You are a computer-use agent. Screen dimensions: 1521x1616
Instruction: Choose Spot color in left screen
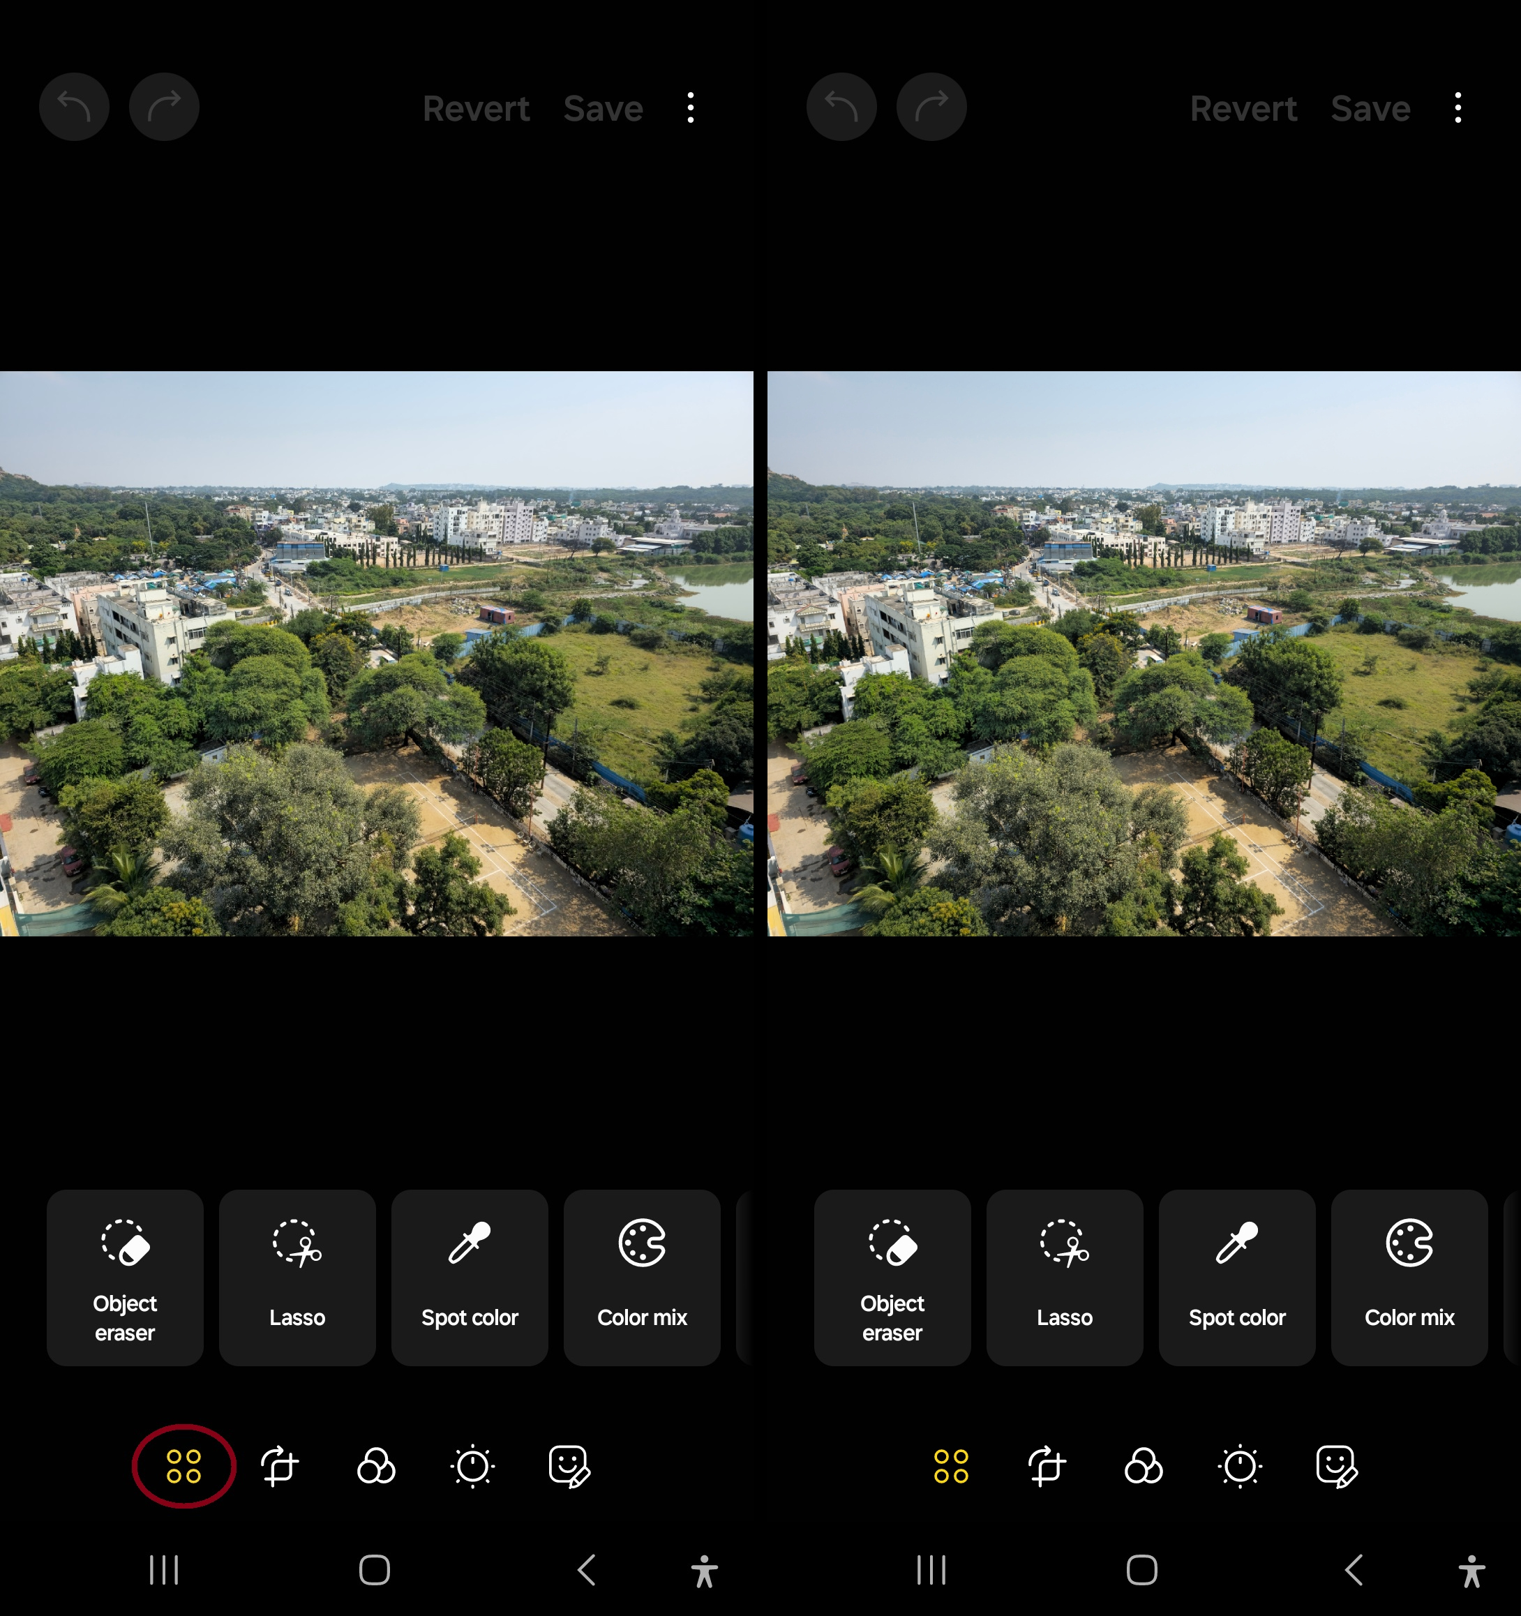coord(469,1277)
